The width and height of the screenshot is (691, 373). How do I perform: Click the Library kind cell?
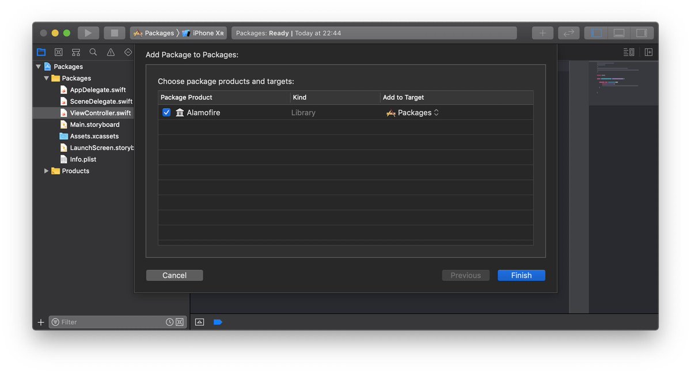coord(303,113)
